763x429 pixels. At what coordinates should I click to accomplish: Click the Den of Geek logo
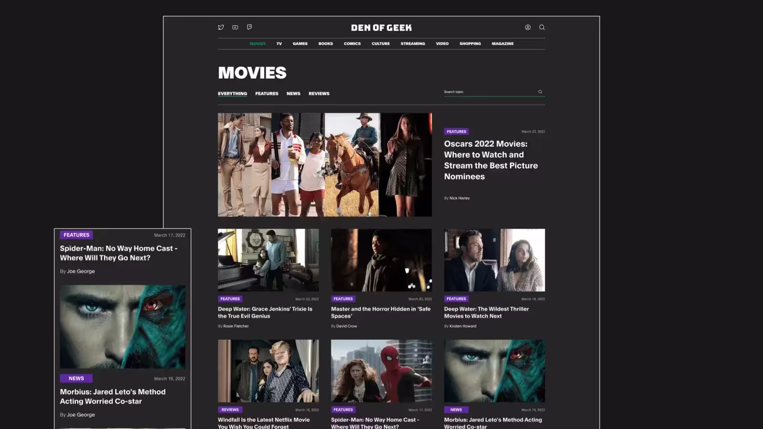point(381,28)
